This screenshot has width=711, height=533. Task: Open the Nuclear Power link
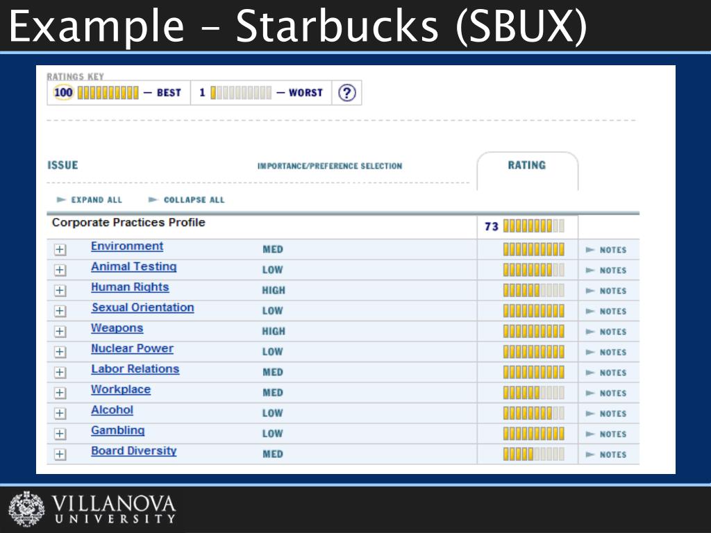point(132,348)
